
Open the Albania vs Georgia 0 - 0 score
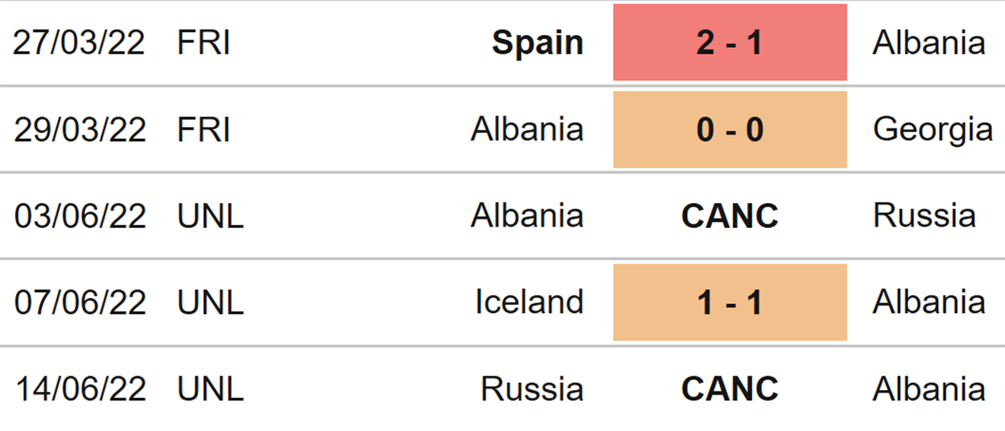(729, 129)
